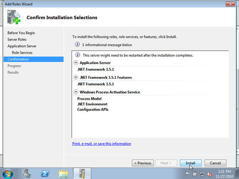
Task: Close the Add Roles Wizard window
Action: pyautogui.click(x=230, y=4)
